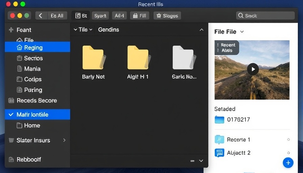Click the house icon beside Reging
Viewport: 303px width, 173px height.
click(19, 47)
